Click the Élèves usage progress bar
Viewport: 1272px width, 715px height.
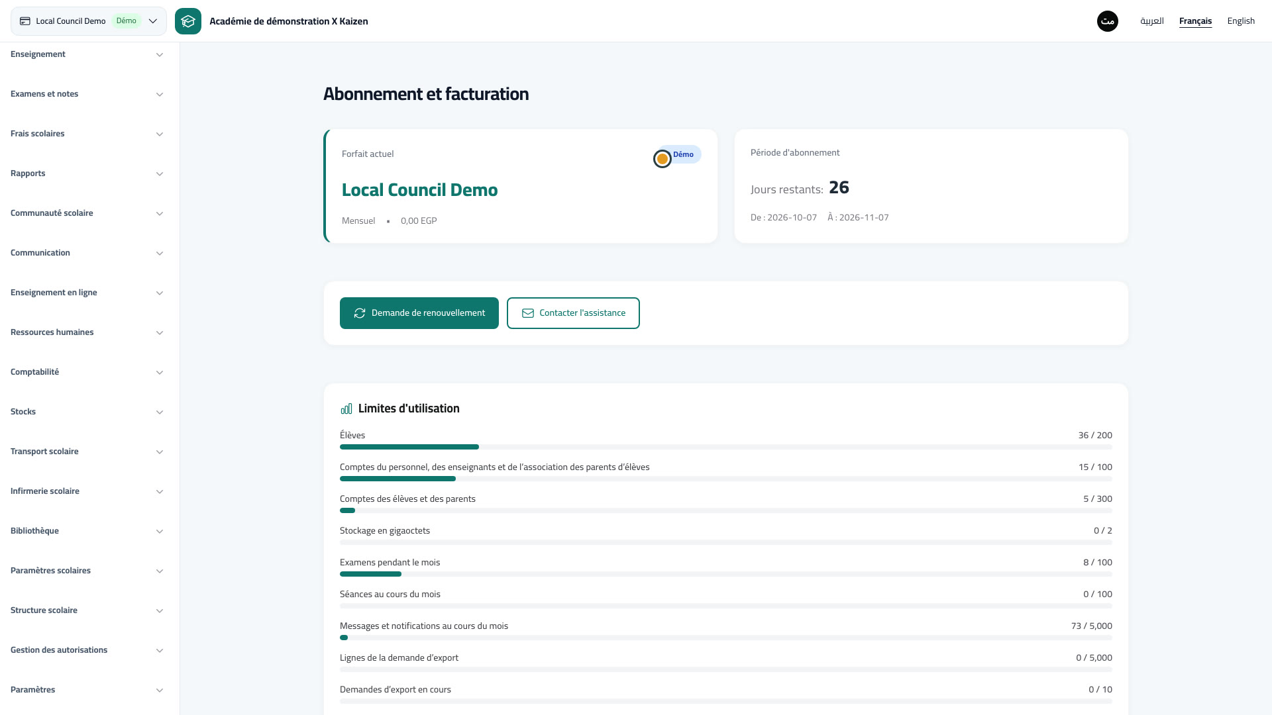click(x=726, y=447)
